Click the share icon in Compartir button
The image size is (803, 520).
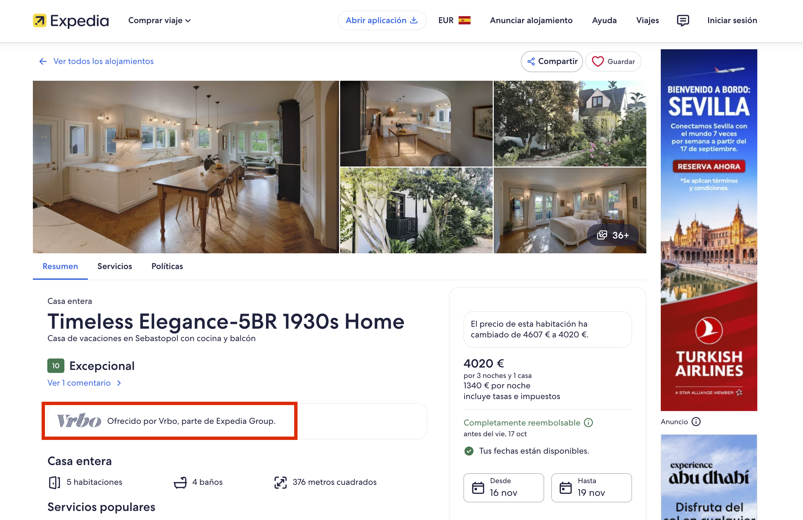(531, 61)
